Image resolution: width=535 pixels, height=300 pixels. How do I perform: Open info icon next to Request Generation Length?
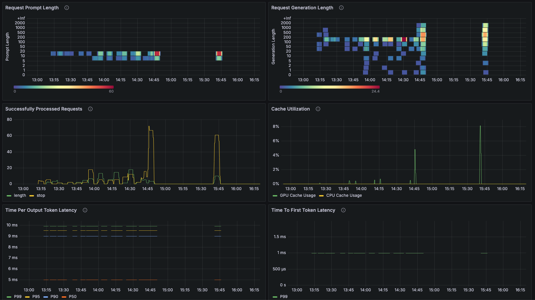[341, 8]
